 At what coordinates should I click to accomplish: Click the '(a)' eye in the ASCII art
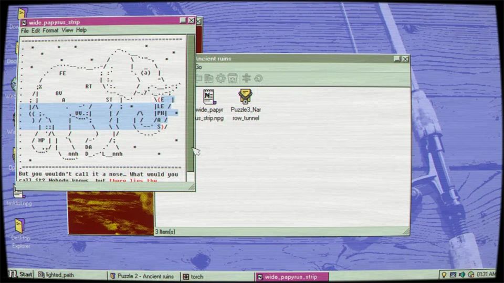[x=145, y=72]
